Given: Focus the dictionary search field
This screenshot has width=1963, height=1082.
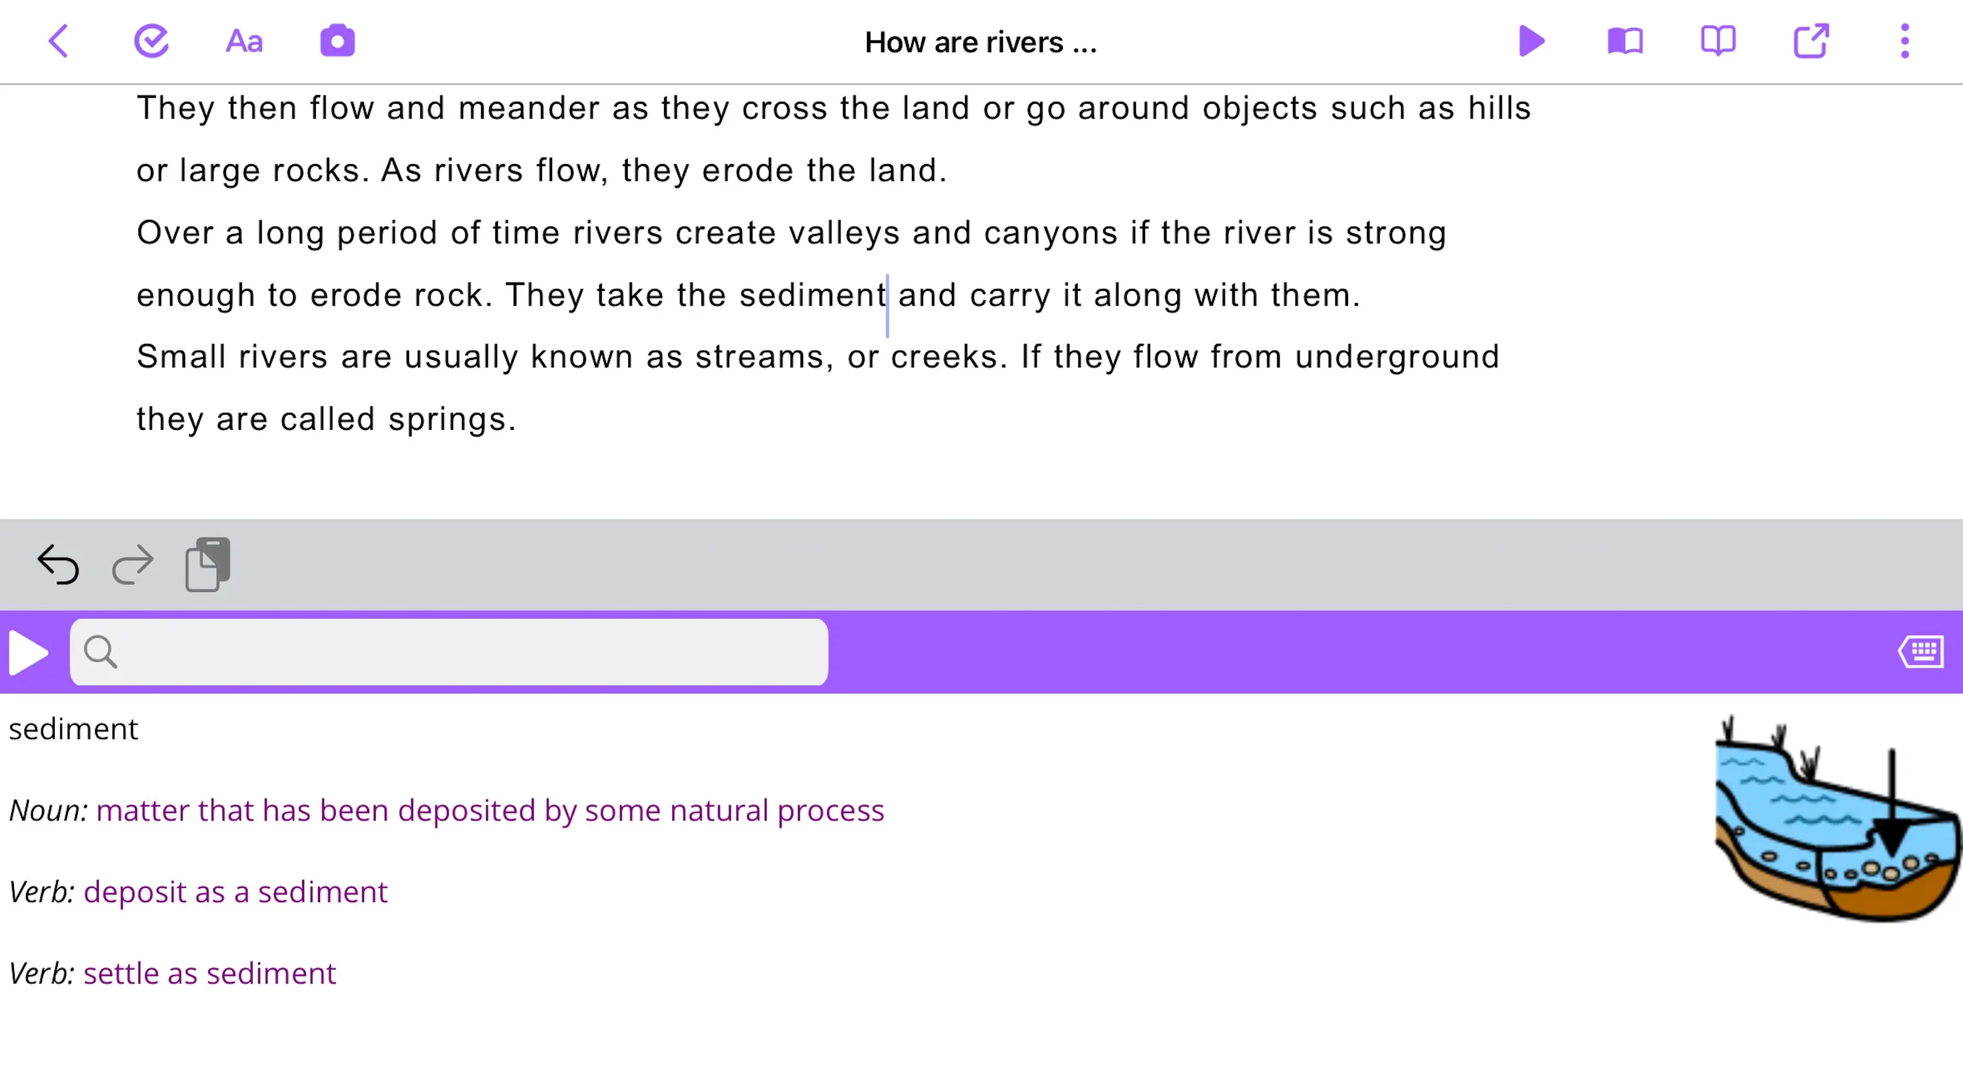Looking at the screenshot, I should 449,652.
